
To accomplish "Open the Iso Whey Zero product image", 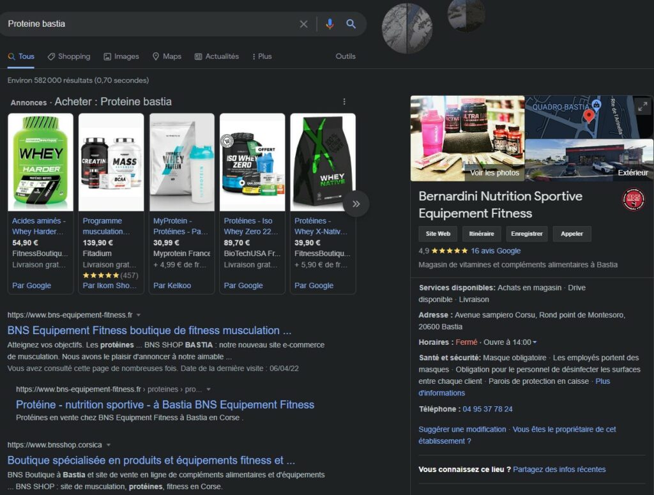I will pyautogui.click(x=252, y=162).
